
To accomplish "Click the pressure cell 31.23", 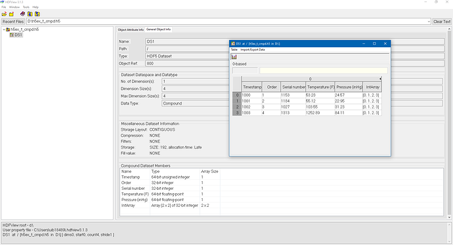I will [349, 107].
